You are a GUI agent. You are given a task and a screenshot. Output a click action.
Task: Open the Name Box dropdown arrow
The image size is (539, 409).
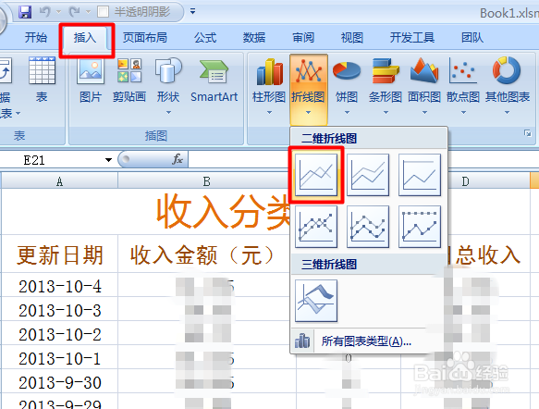[108, 160]
